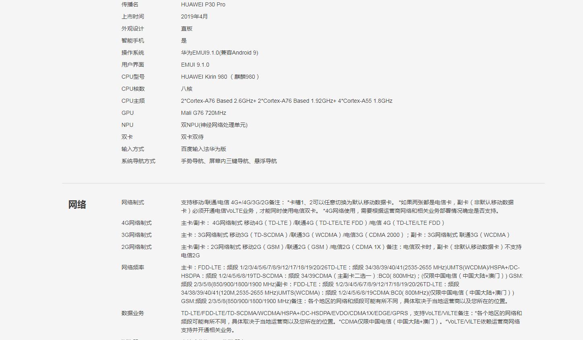Screen dimensions: 583x340
Task: Click the HUAWEI P30 Pro product name
Action: click(203, 4)
